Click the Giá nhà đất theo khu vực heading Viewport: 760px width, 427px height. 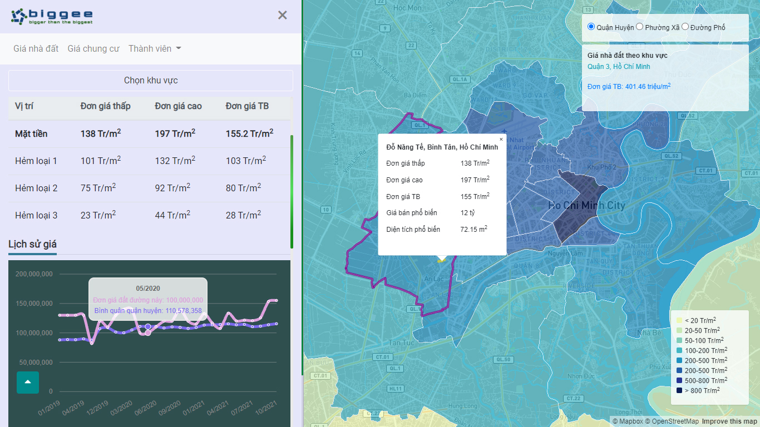(628, 56)
